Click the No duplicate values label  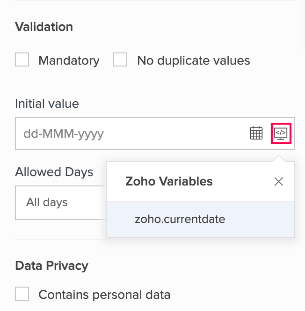pos(193,60)
